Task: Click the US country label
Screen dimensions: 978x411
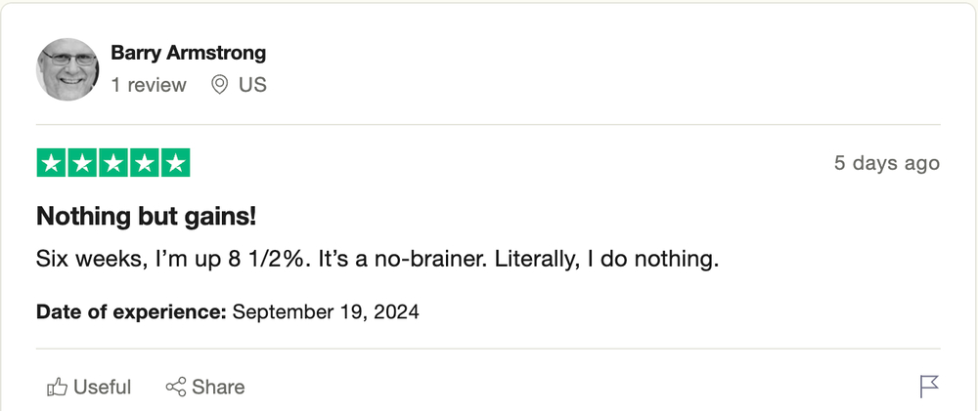Action: [x=252, y=85]
